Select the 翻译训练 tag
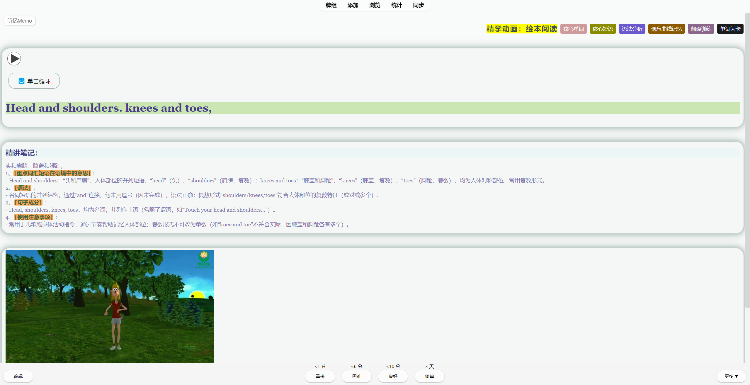Image resolution: width=750 pixels, height=385 pixels. pos(701,29)
